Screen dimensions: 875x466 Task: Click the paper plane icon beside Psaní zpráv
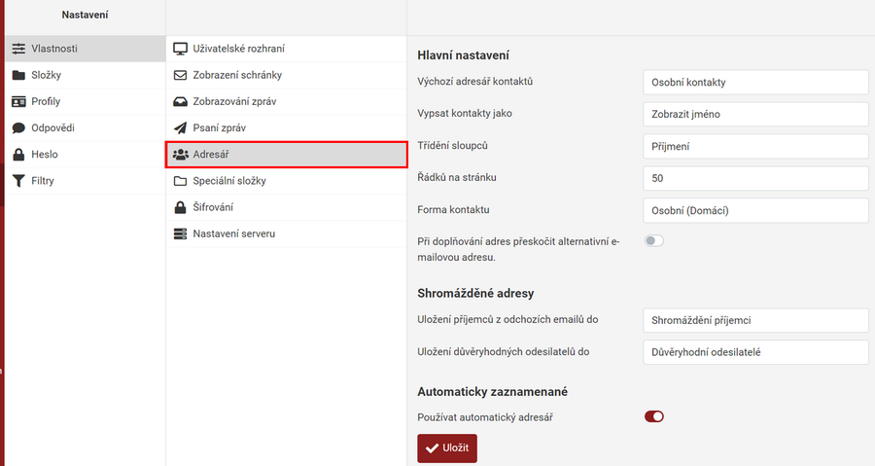tap(180, 127)
